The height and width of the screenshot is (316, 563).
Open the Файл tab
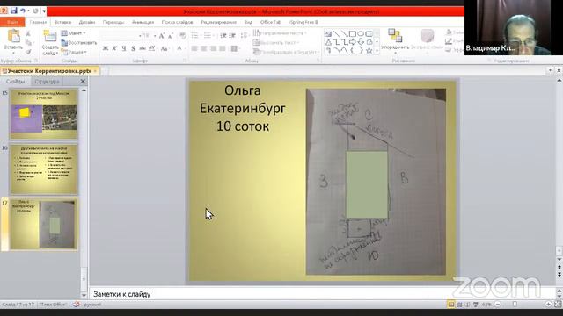pyautogui.click(x=12, y=22)
